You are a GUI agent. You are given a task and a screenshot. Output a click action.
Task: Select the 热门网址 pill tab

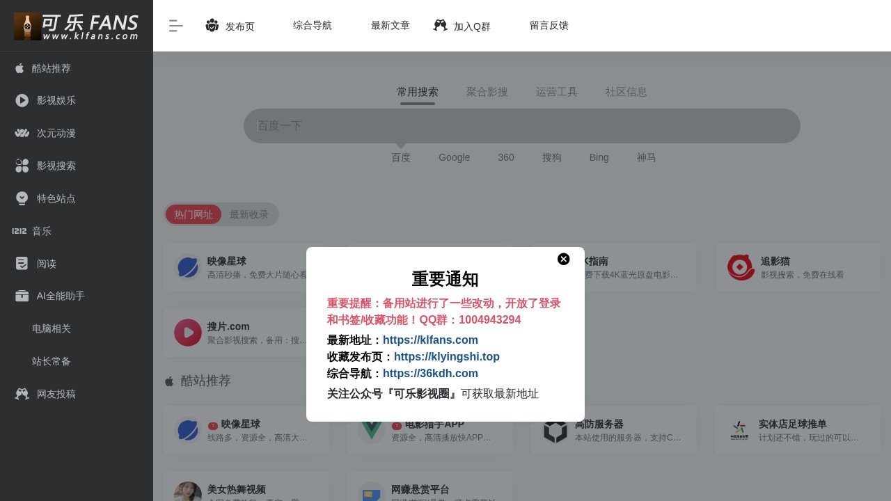pos(194,214)
